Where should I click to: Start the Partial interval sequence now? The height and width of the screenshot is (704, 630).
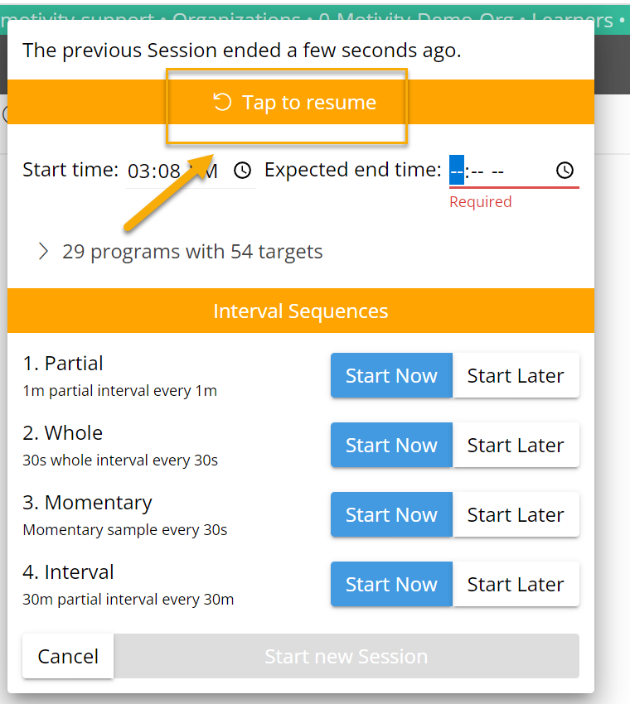pos(391,375)
